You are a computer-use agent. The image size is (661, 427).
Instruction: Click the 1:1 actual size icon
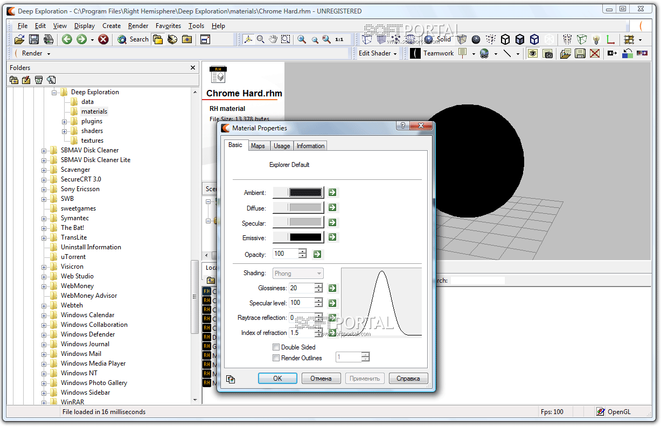coord(339,39)
